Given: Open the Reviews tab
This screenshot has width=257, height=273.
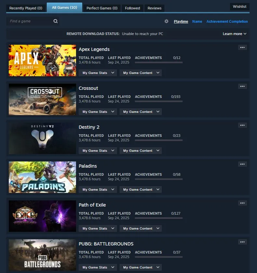Looking at the screenshot, I should (x=154, y=8).
